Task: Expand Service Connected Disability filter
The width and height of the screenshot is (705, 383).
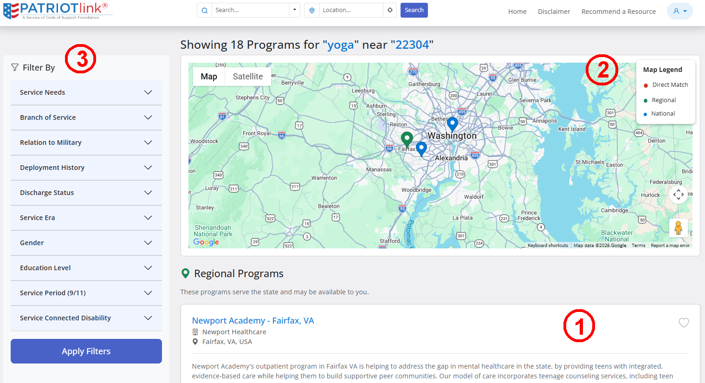Action: 86,318
